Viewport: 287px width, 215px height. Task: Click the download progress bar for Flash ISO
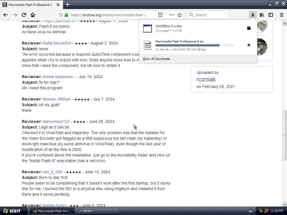(x=194, y=45)
